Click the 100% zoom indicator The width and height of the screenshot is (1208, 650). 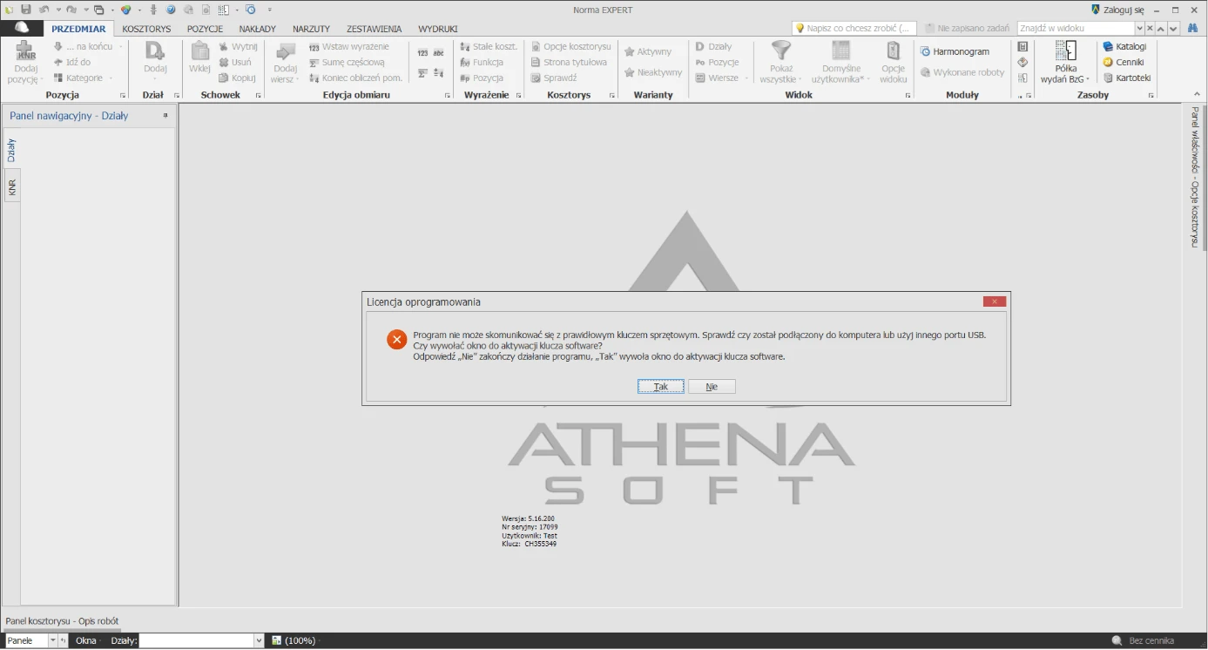[300, 640]
